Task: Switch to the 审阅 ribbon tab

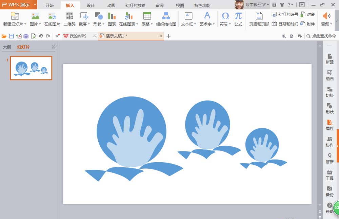Action: (160, 5)
